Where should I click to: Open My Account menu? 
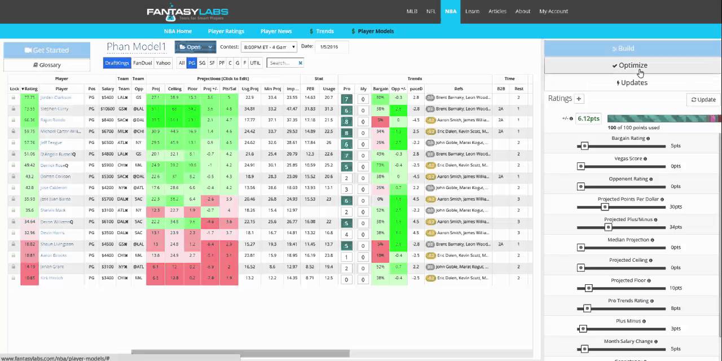point(553,11)
